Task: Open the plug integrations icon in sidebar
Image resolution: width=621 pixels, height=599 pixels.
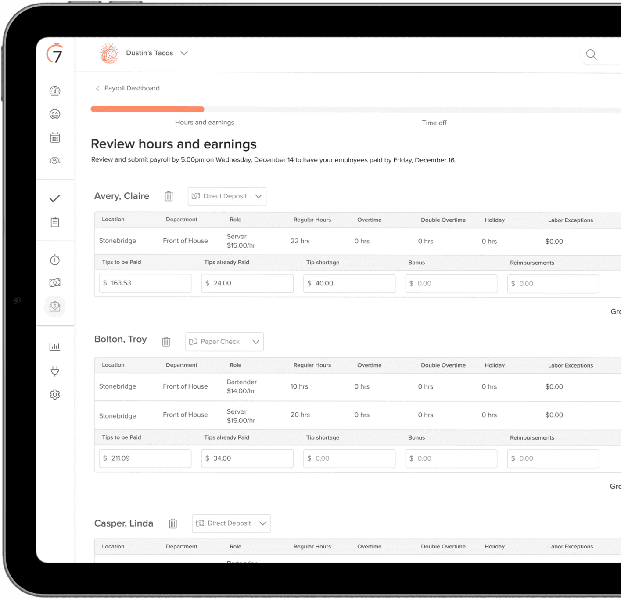Action: [55, 371]
